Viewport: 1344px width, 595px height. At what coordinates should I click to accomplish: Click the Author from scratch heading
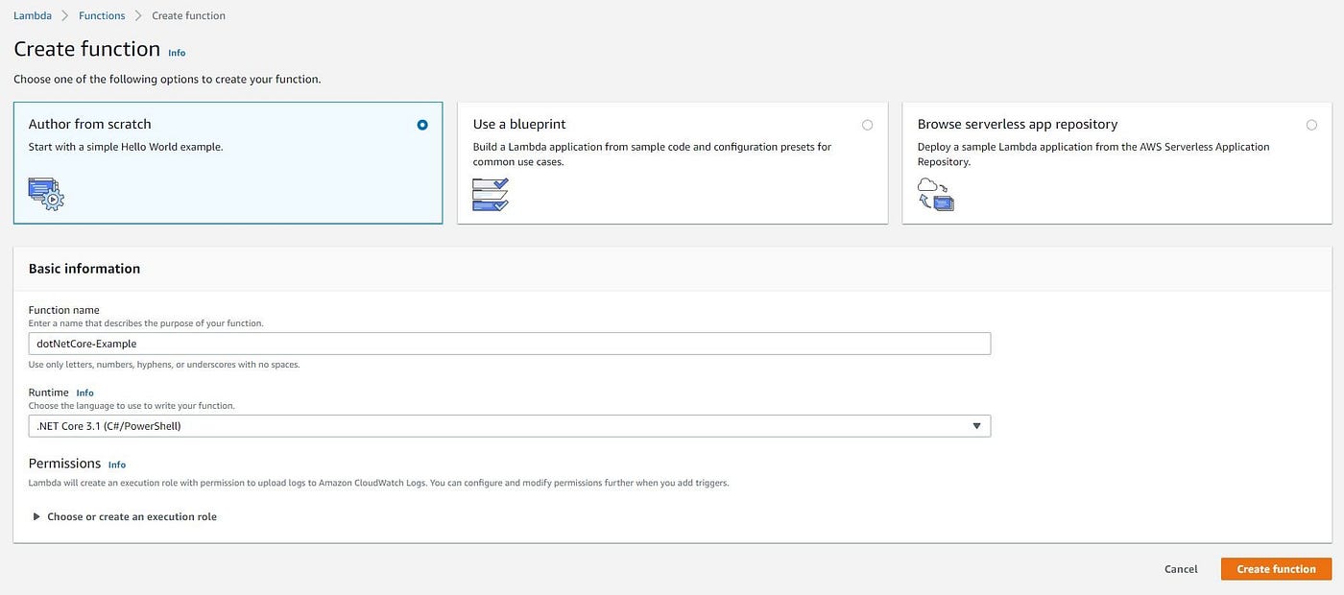[90, 124]
